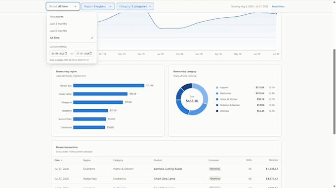Image resolution: width=336 pixels, height=188 pixels.
Task: Click the Region column header
Action: (x=87, y=160)
